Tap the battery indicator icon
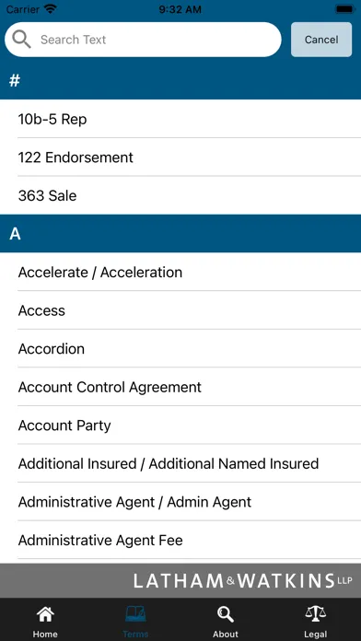Image resolution: width=361 pixels, height=641 pixels. click(344, 9)
